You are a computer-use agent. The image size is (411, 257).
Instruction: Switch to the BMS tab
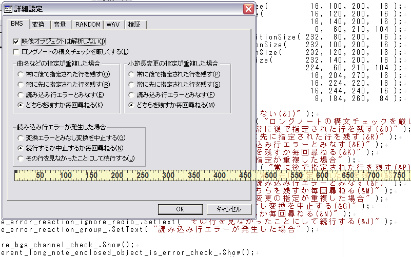click(x=17, y=24)
